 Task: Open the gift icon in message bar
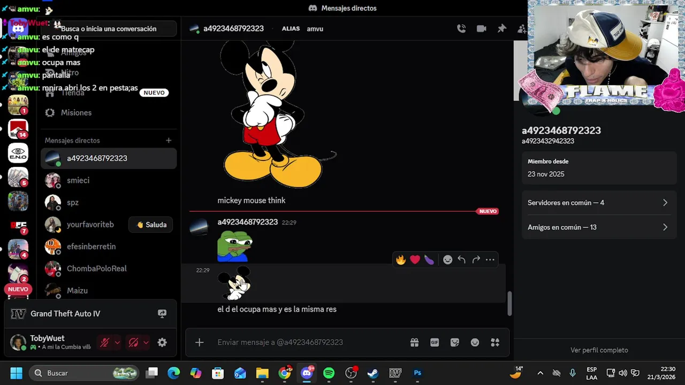[414, 342]
